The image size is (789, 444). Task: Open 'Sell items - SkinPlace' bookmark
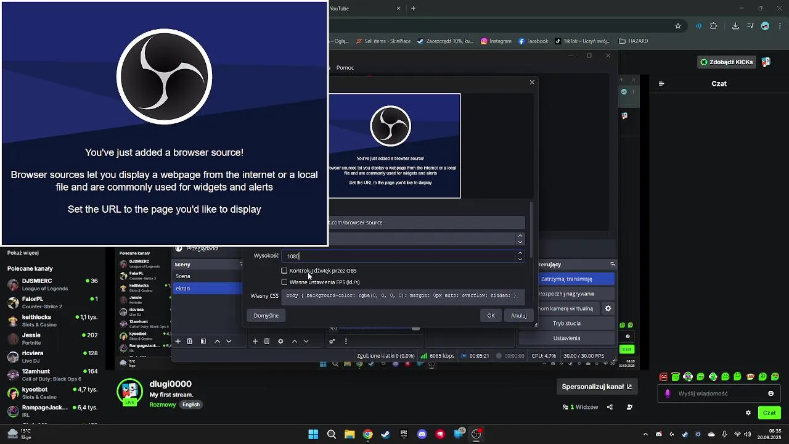(x=383, y=41)
